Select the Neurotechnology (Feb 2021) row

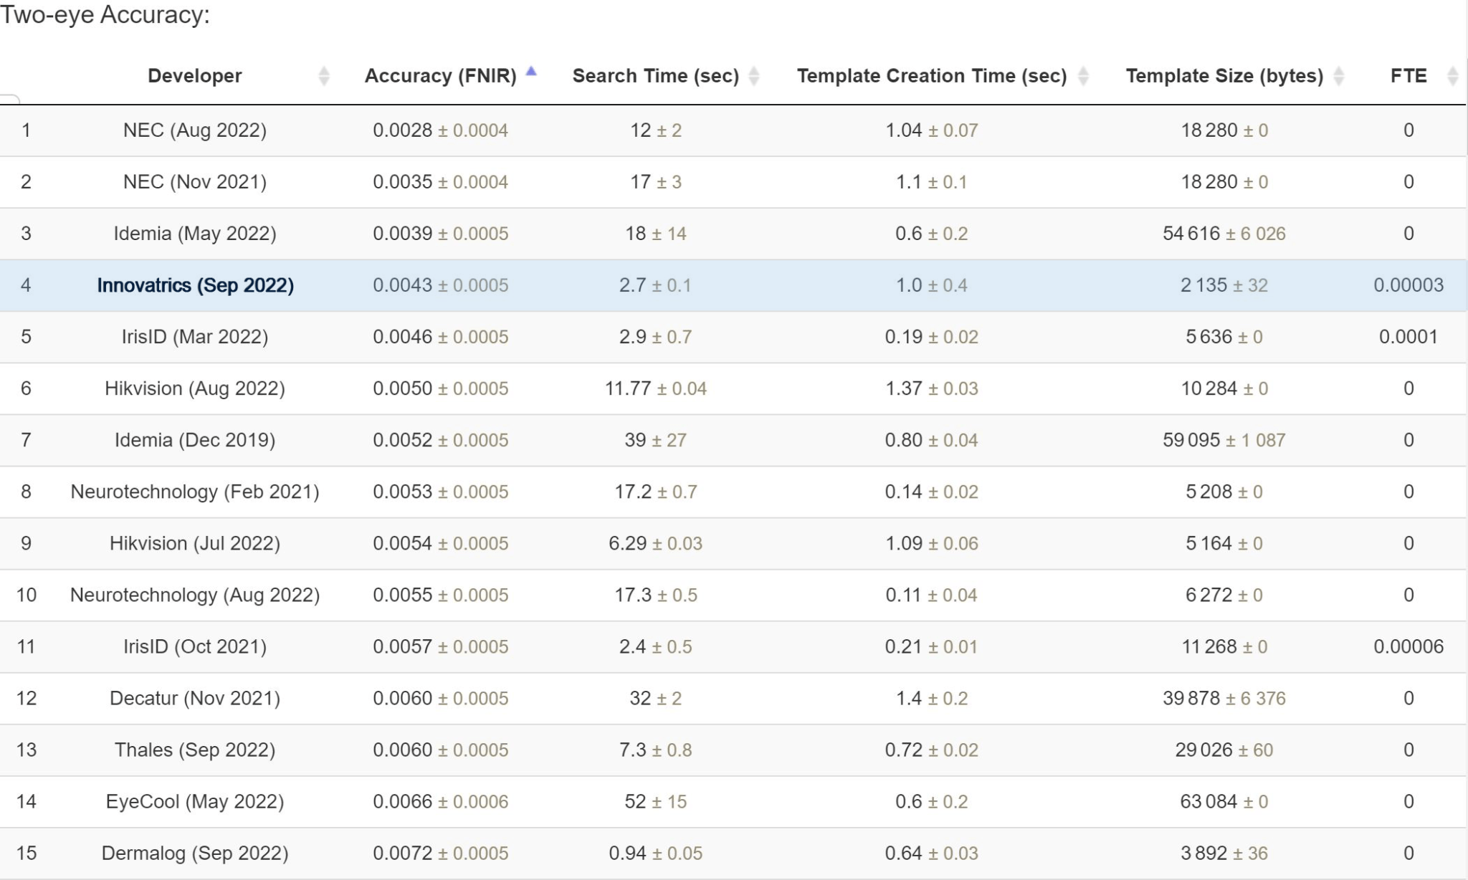pyautogui.click(x=195, y=492)
